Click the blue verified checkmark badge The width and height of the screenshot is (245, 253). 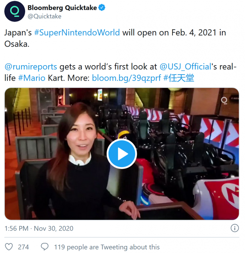point(102,8)
